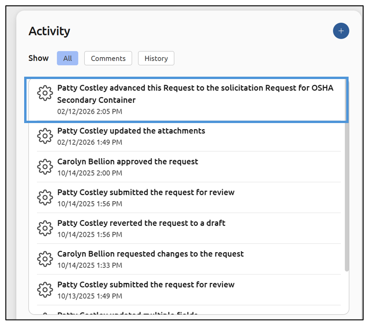Click gear icon for 10/13/2025 submitted entry
Screen dimensions: 368x328
click(x=45, y=290)
